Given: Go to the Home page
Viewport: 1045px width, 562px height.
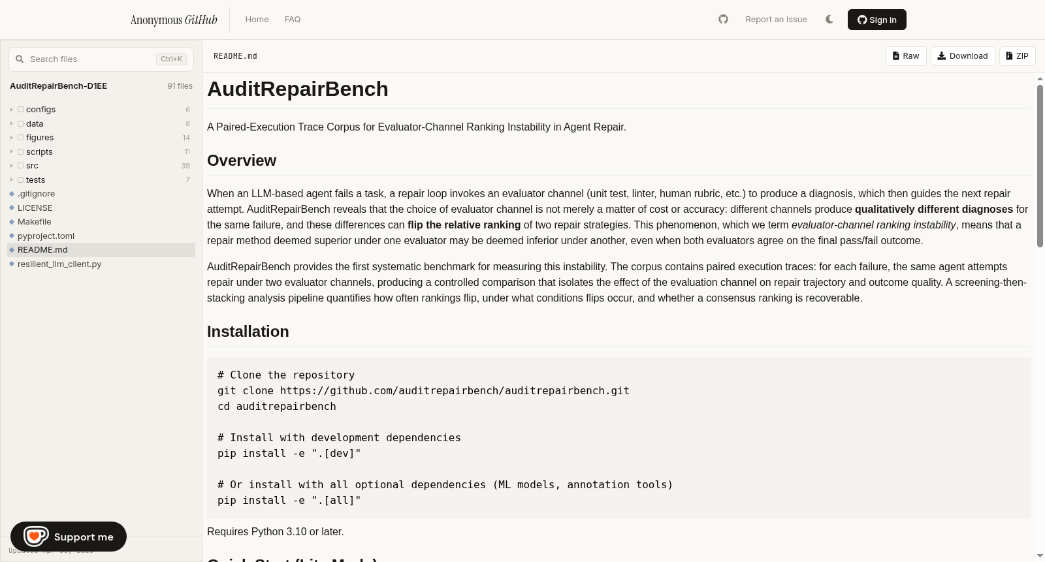Looking at the screenshot, I should 257,20.
